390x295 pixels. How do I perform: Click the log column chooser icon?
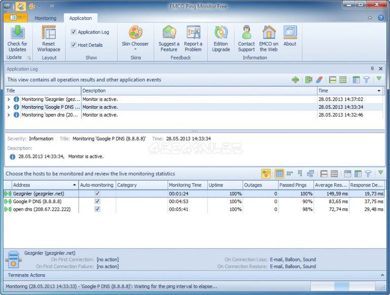click(356, 80)
